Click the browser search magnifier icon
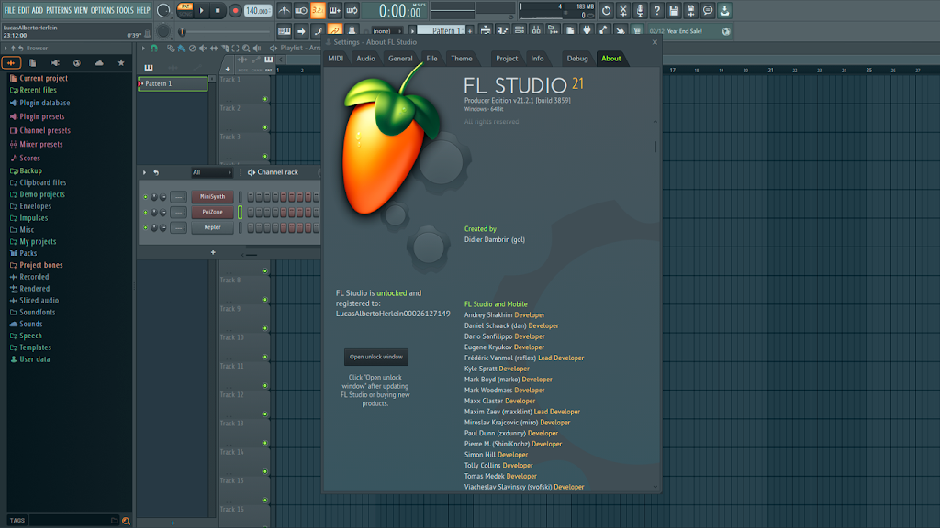Image resolution: width=940 pixels, height=528 pixels. tap(126, 521)
